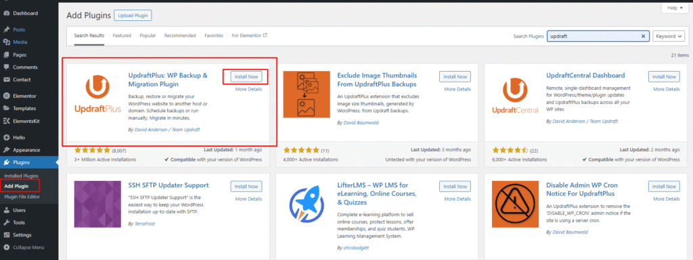Click the Appearance paintbrush icon
Screen dimensions: 693x260
[6, 150]
